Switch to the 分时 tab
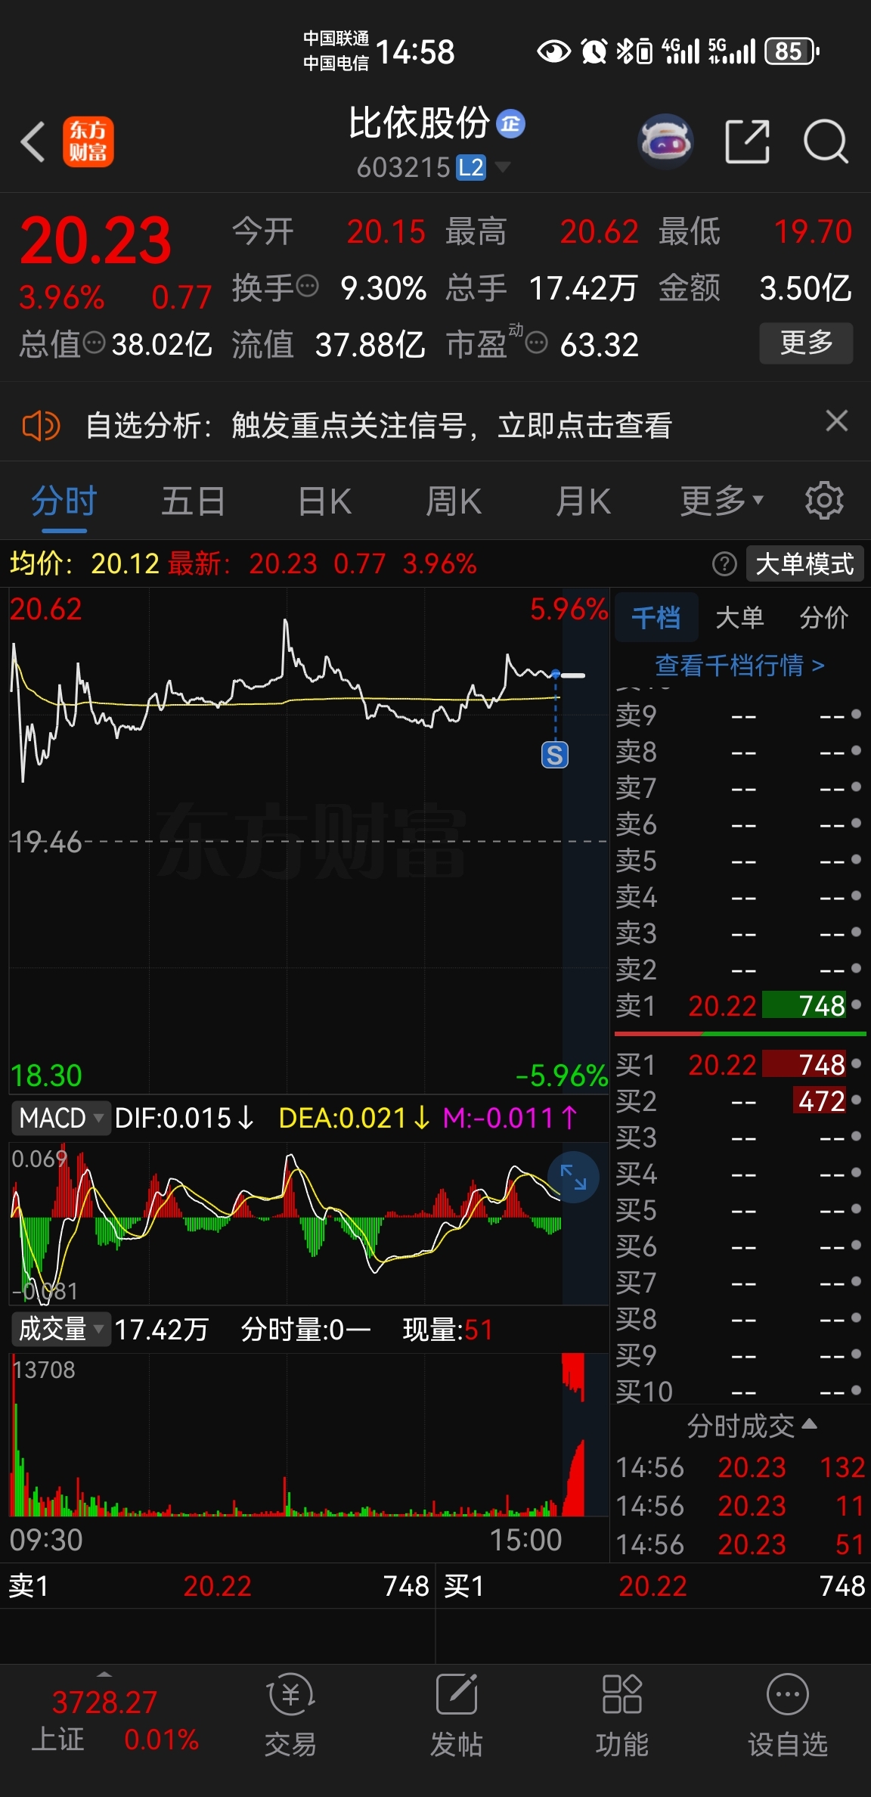Viewport: 871px width, 1797px height. click(x=64, y=501)
